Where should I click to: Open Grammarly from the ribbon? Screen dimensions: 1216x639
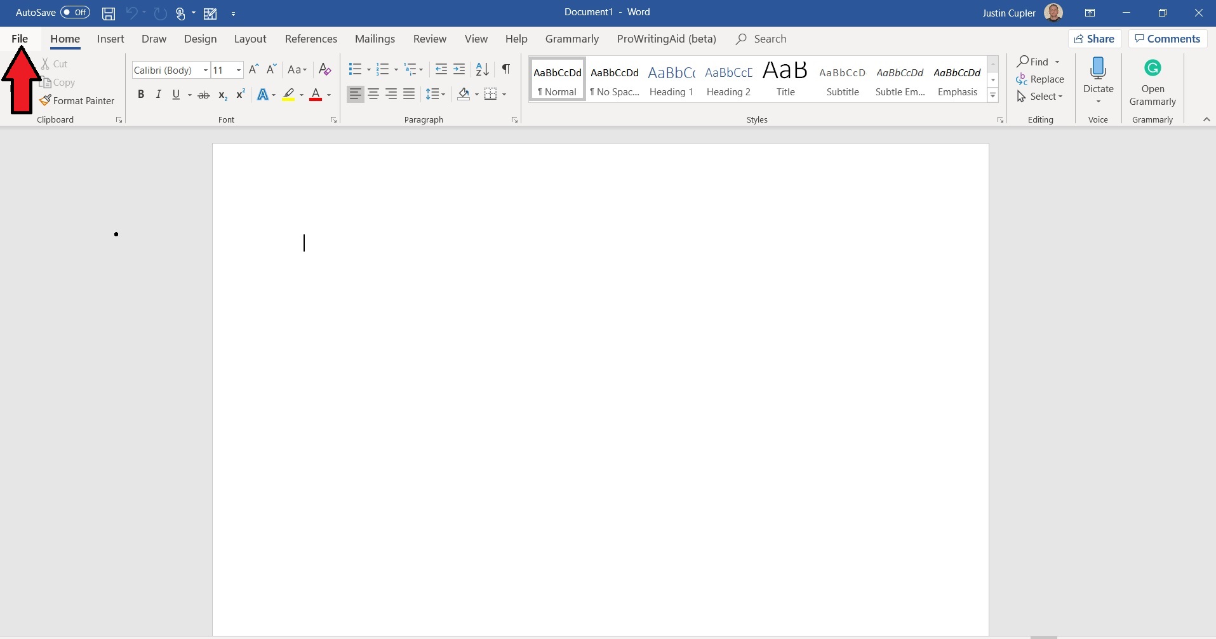tap(1153, 83)
